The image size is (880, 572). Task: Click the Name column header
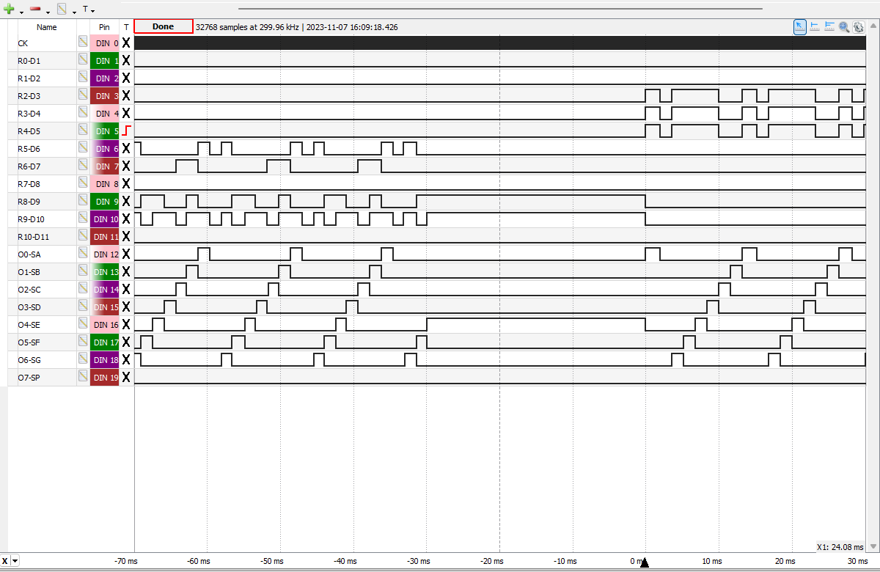(x=47, y=27)
